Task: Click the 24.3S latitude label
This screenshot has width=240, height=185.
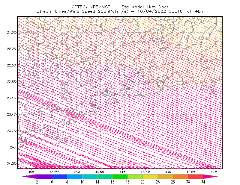Action: click(x=11, y=164)
